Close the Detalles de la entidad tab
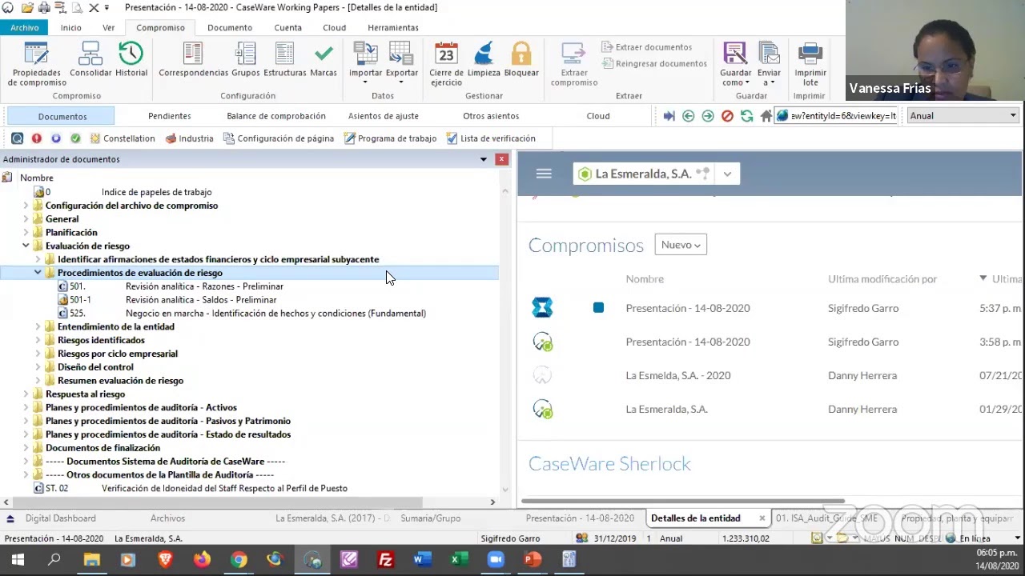Screen dimensions: 1025x576 762,518
